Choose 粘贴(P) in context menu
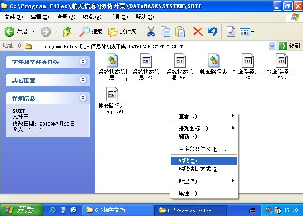Viewport: 303px width, 216px height. [204, 161]
